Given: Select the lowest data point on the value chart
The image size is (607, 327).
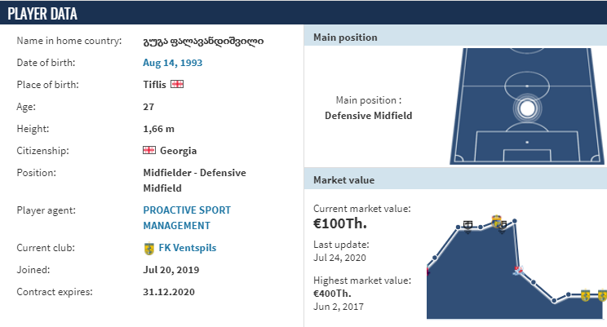Looking at the screenshot, I should click(x=554, y=301).
